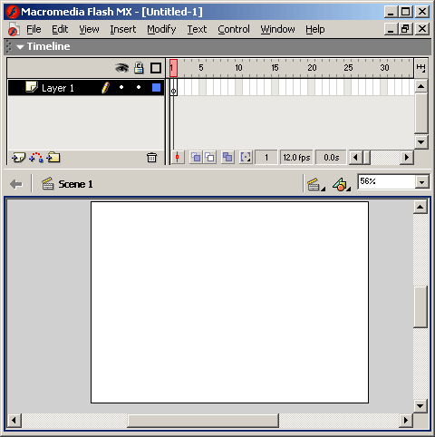The width and height of the screenshot is (435, 437).
Task: Open the Insert menu
Action: [x=123, y=29]
